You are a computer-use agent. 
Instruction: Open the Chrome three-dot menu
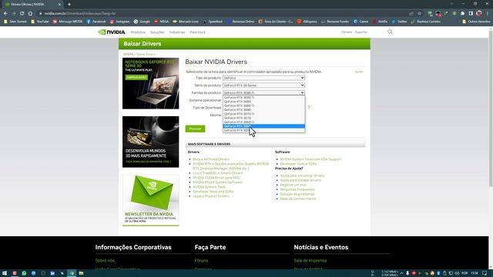click(488, 14)
